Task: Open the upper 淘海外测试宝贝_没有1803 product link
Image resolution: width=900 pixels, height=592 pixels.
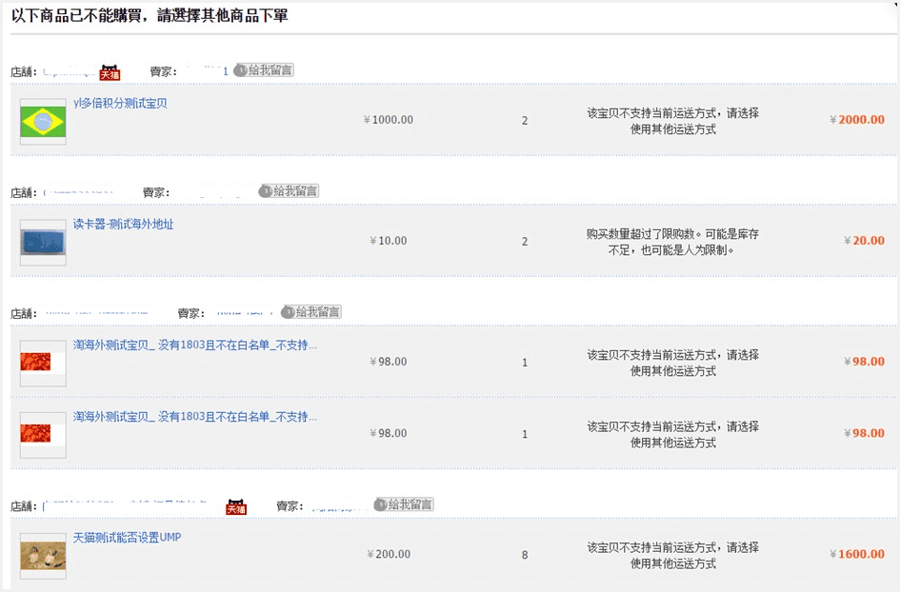Action: (x=194, y=345)
